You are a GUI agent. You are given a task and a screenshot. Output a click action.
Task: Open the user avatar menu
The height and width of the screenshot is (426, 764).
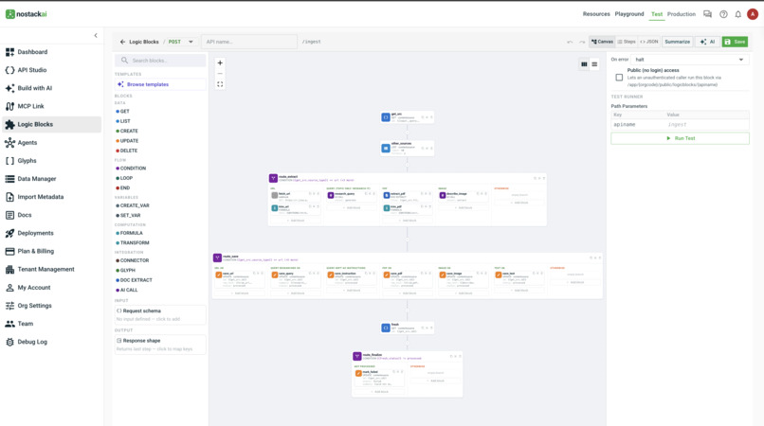point(753,14)
